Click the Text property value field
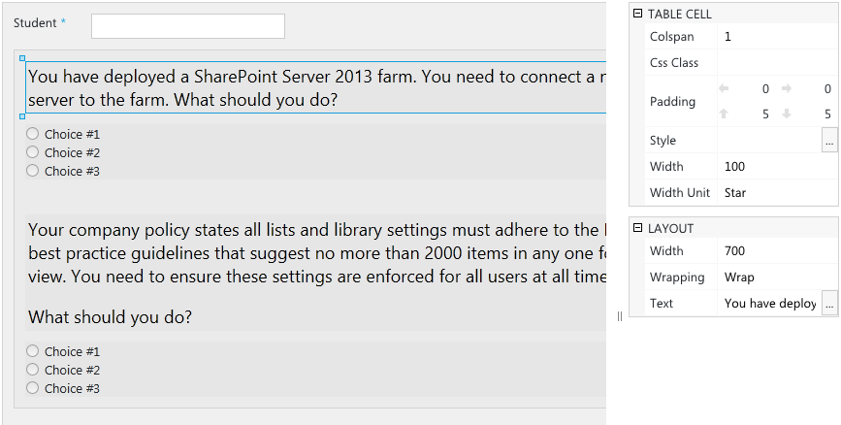Image resolution: width=841 pixels, height=425 pixels. tap(769, 303)
